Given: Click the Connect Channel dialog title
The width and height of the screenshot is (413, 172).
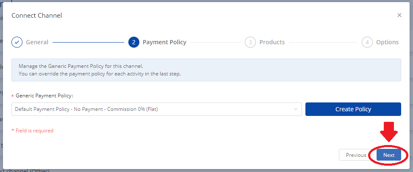Looking at the screenshot, I should point(37,16).
